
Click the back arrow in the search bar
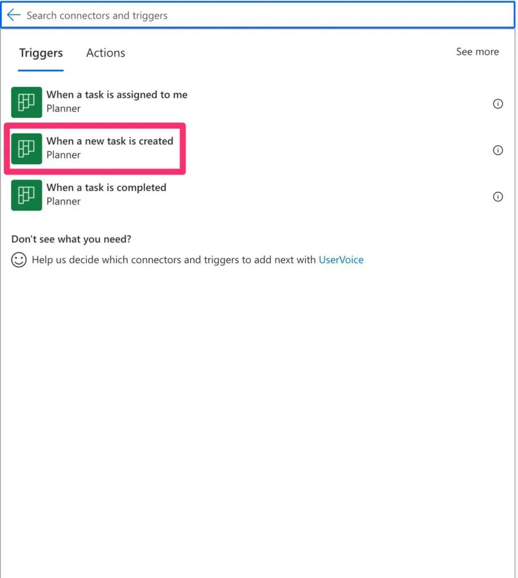pos(14,15)
